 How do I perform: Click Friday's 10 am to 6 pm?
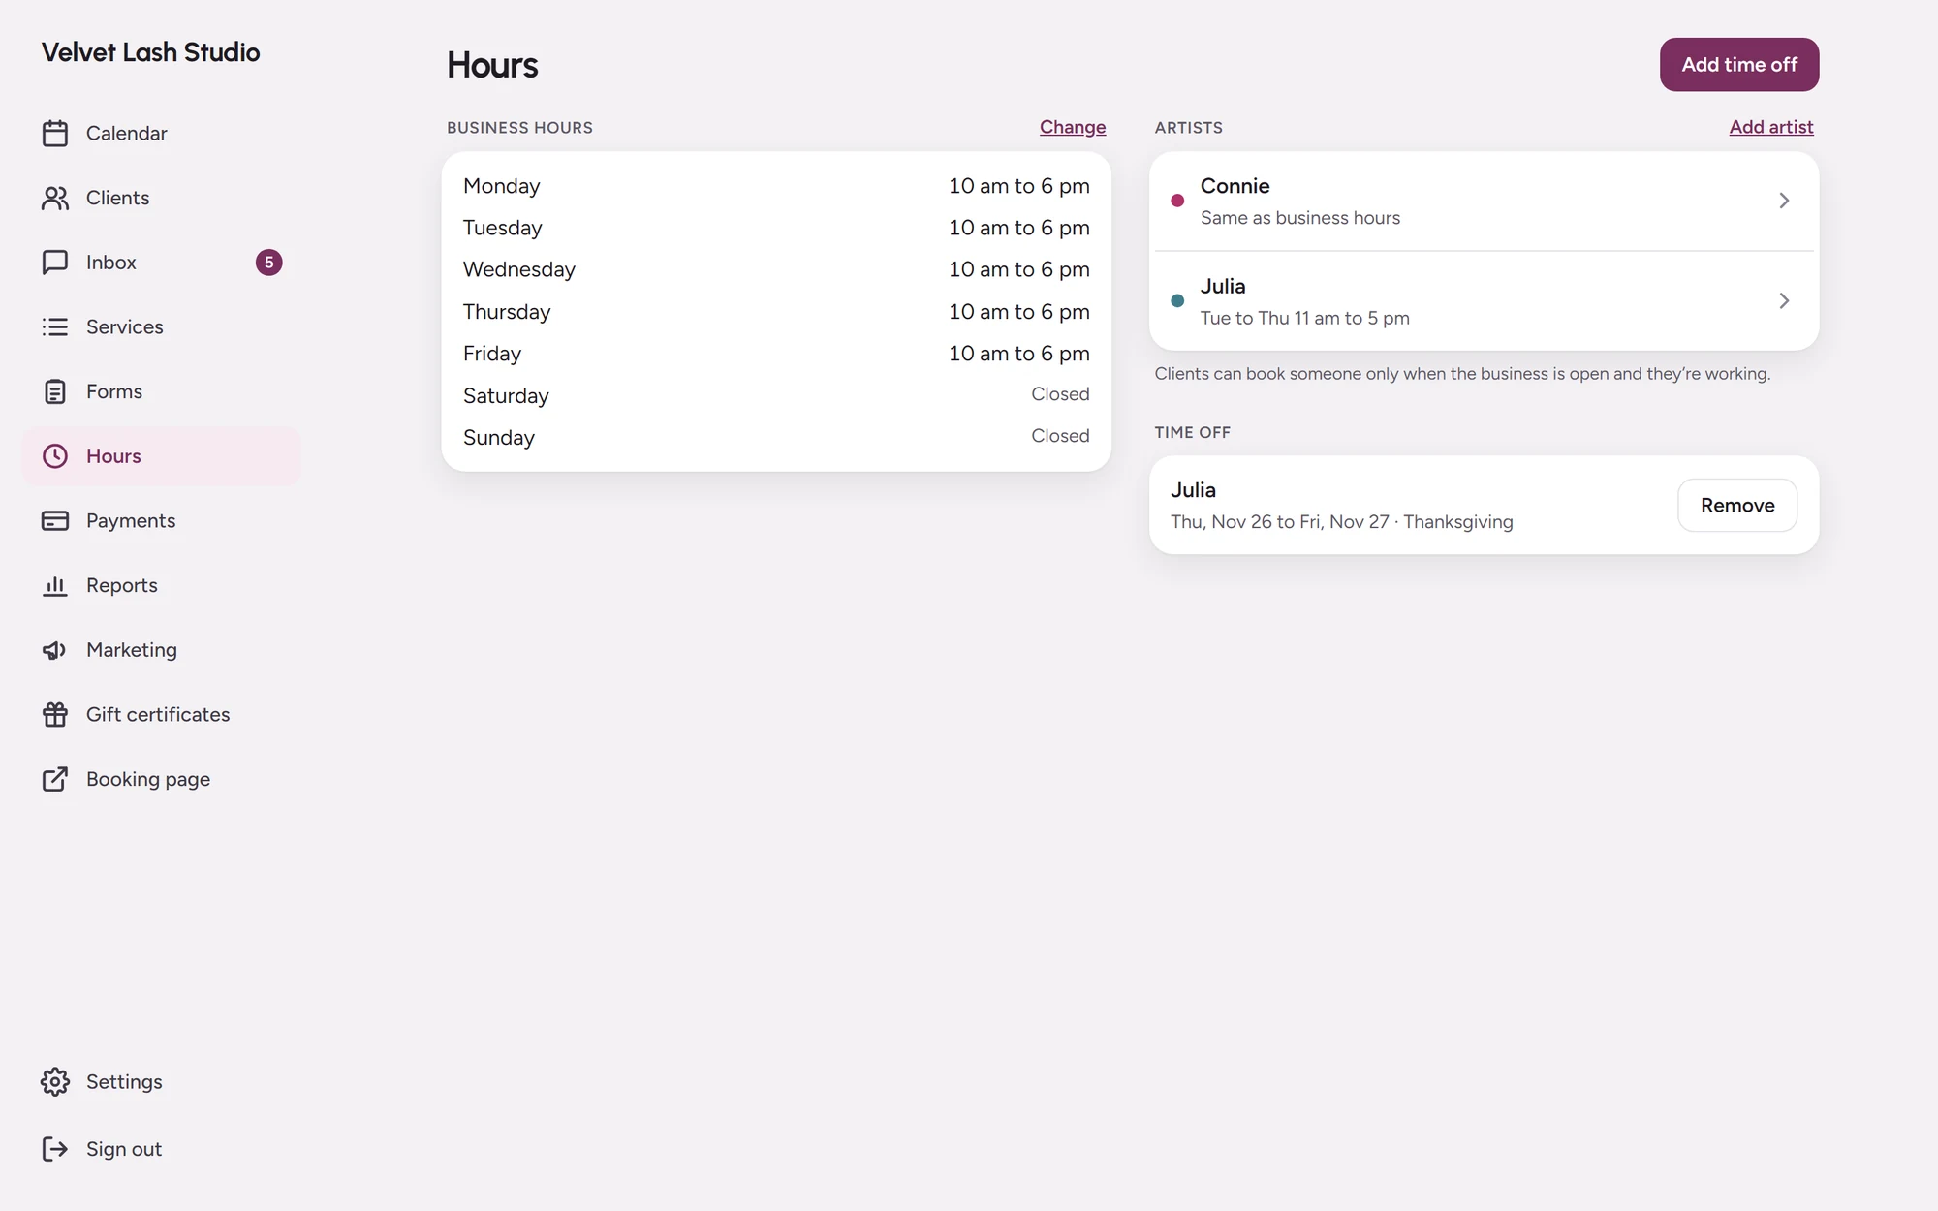[1019, 354]
